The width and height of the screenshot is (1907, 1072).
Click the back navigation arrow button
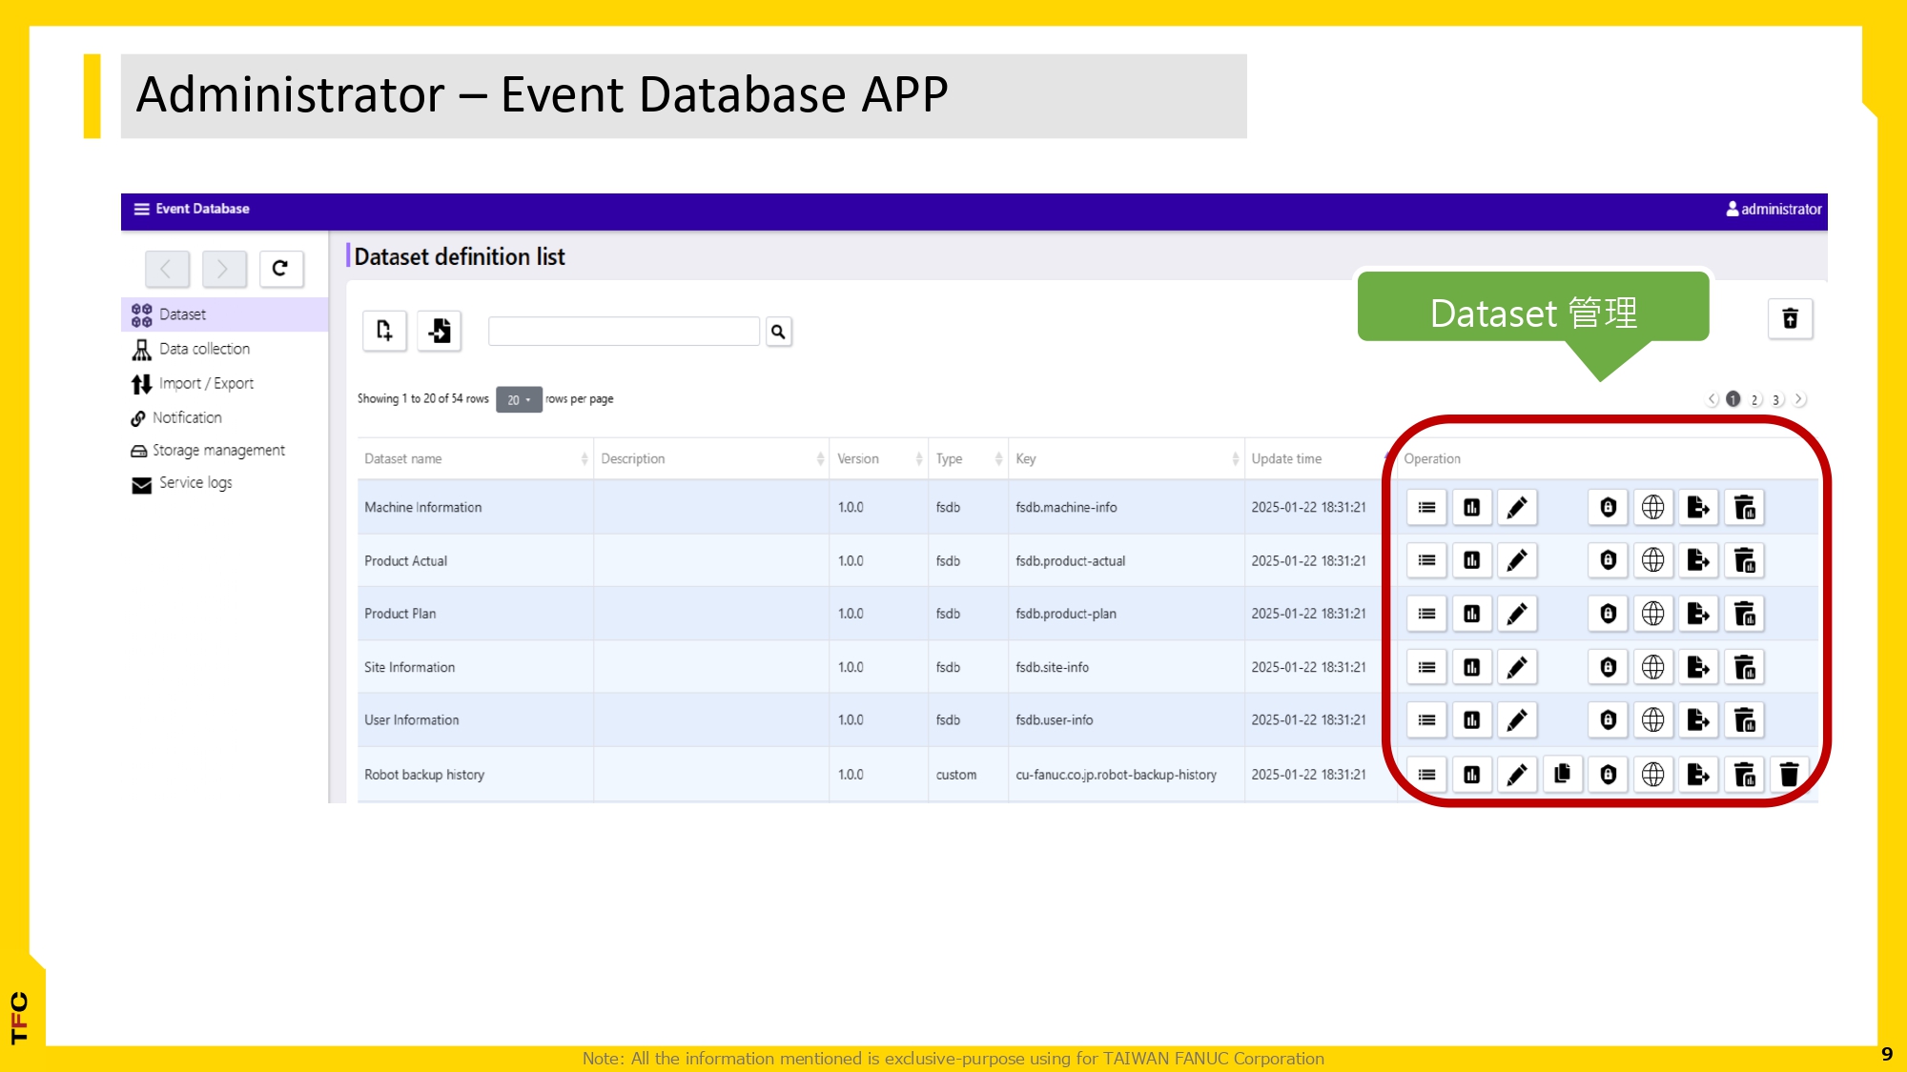(167, 269)
